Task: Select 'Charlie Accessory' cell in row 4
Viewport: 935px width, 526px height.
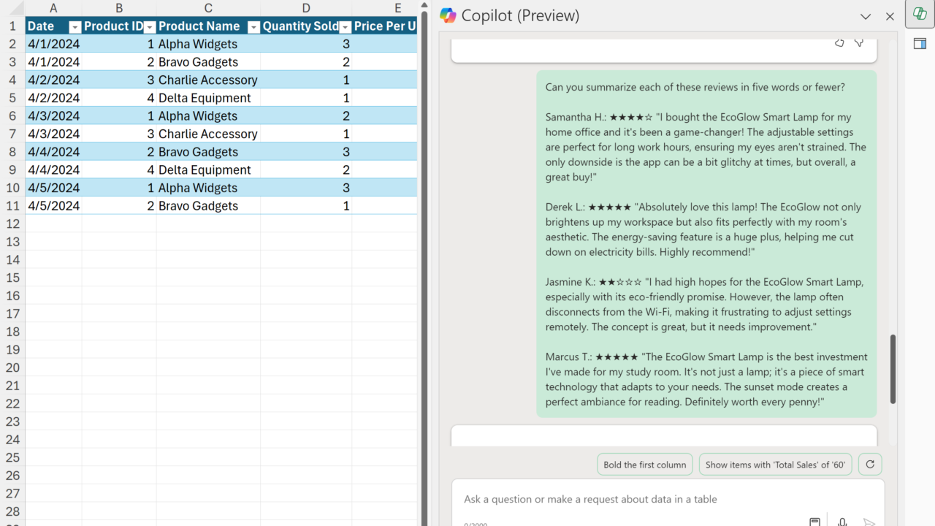Action: 208,80
